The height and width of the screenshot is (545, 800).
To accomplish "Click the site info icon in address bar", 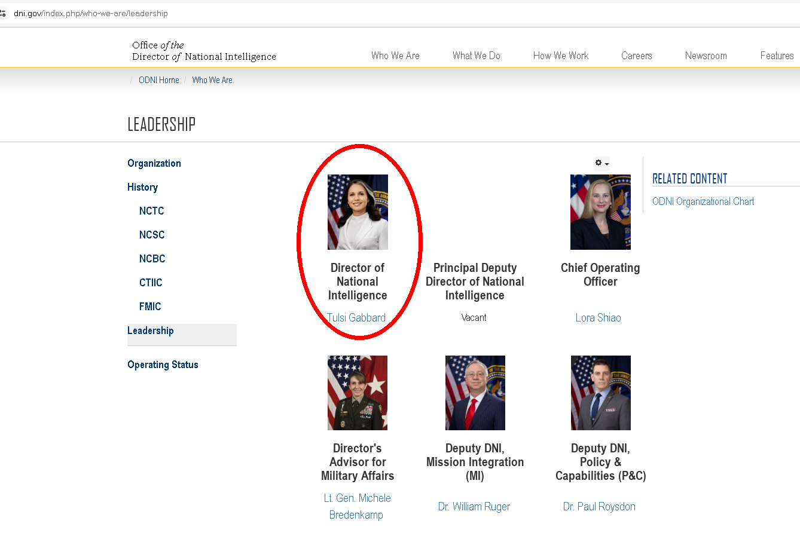I will (x=2, y=13).
